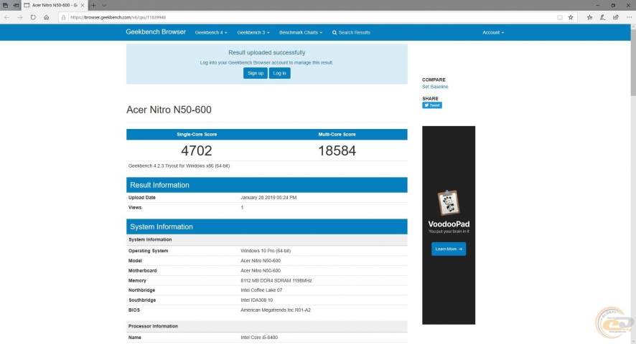
Task: Click the single-core score 4702
Action: (x=197, y=150)
